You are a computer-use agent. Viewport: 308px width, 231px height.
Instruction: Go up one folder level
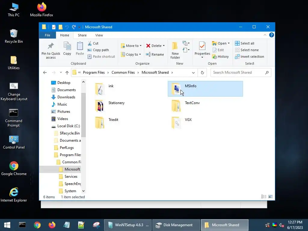pyautogui.click(x=67, y=72)
